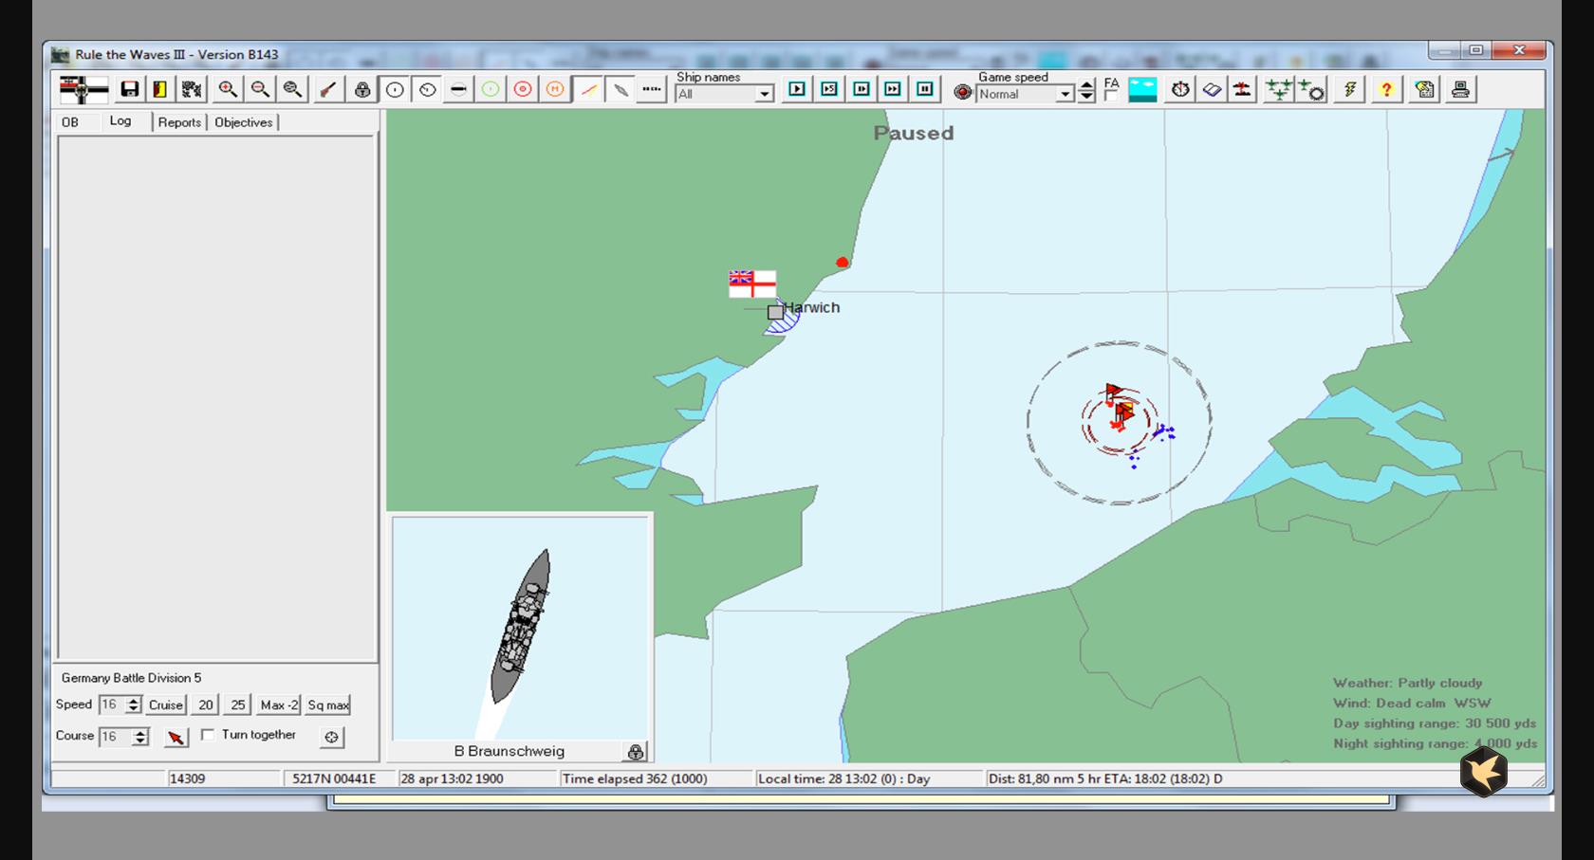Set speed to 25 knots
The height and width of the screenshot is (860, 1594).
pos(237,704)
